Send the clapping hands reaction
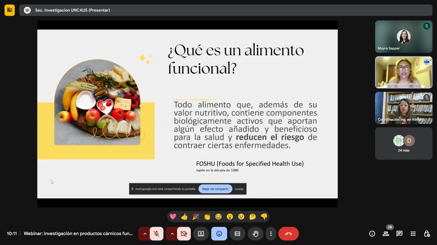 click(x=207, y=217)
